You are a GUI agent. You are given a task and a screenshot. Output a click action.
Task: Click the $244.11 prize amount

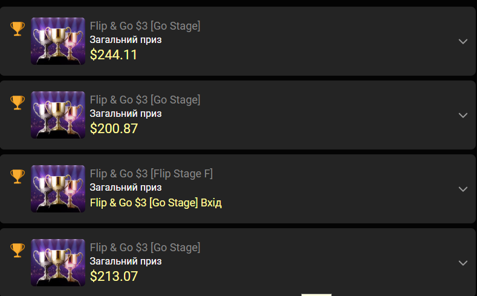[x=114, y=55]
